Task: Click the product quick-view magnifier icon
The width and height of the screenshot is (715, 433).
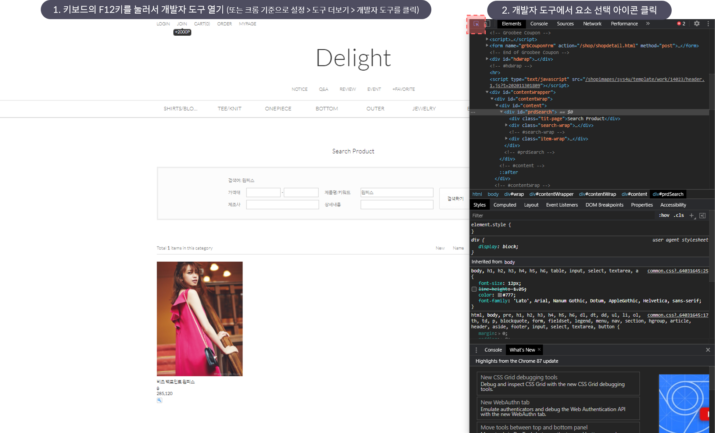Action: point(159,400)
